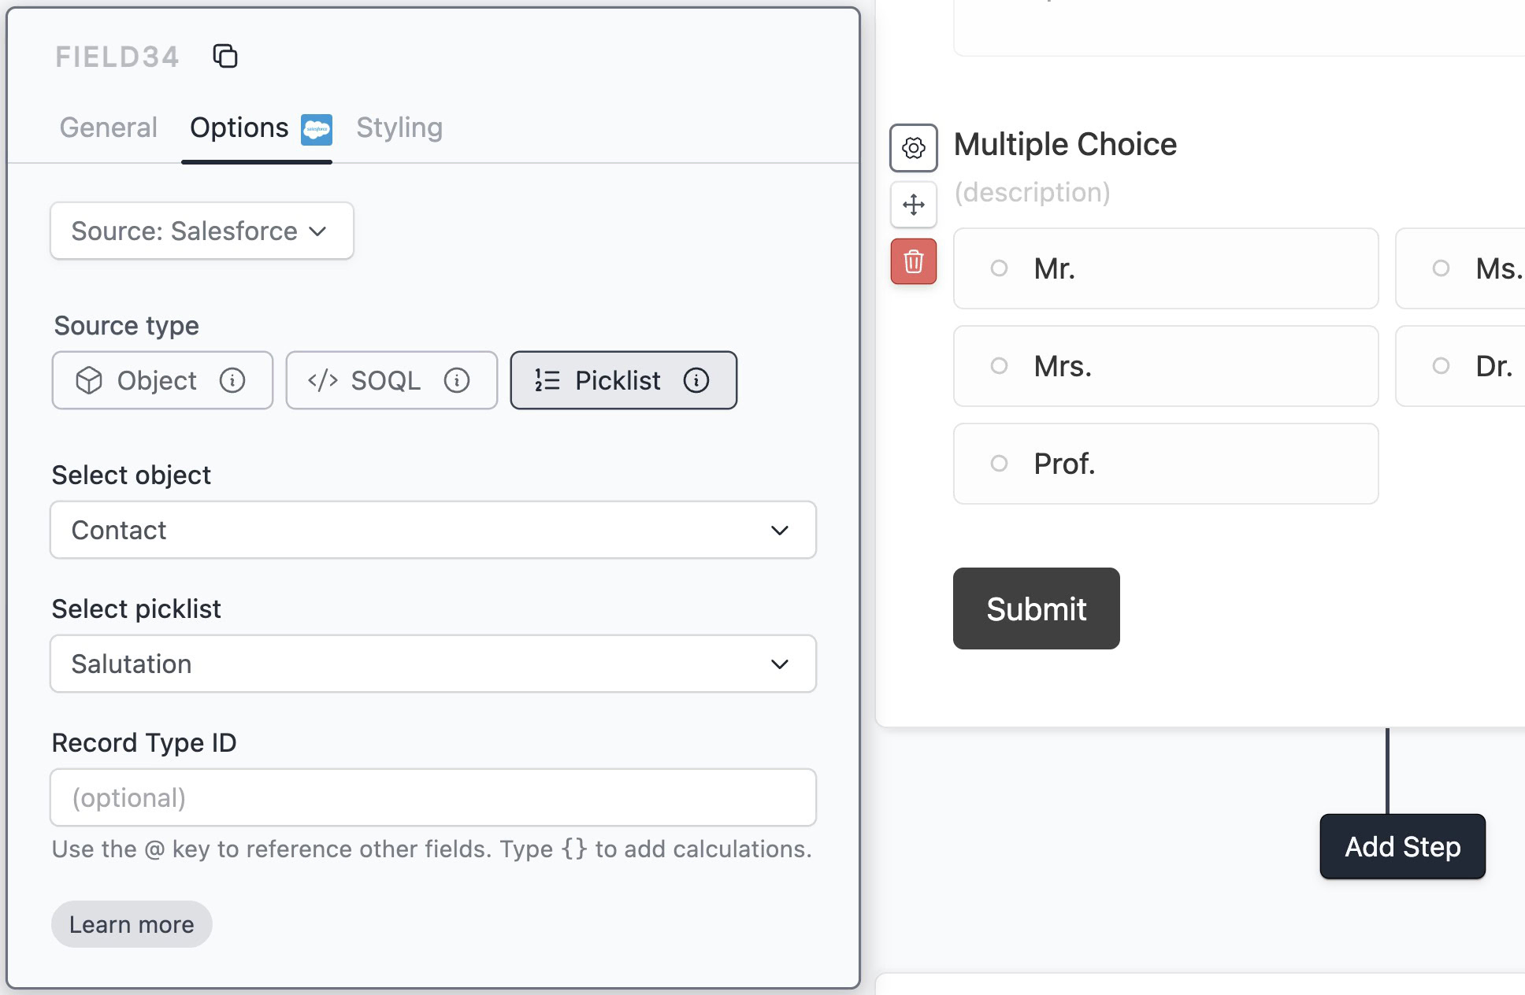Copy the FIELD34 field ID
This screenshot has width=1525, height=995.
pyautogui.click(x=225, y=57)
